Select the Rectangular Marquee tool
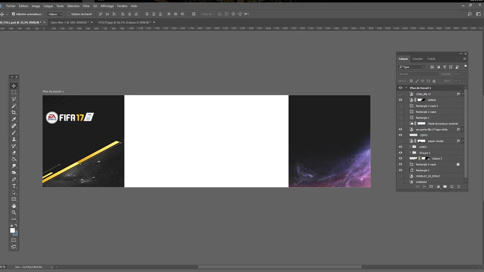Viewport: 484px width, 272px height. [x=14, y=92]
